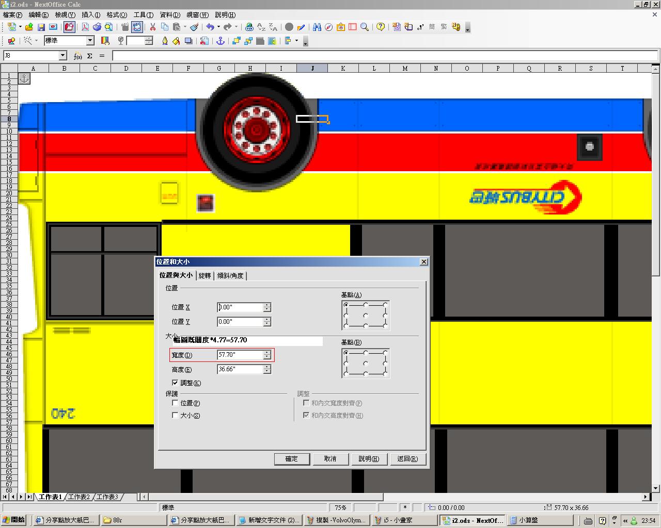Viewport: 661px width, 528px height.
Task: Click the Save document icon
Action: (41, 27)
